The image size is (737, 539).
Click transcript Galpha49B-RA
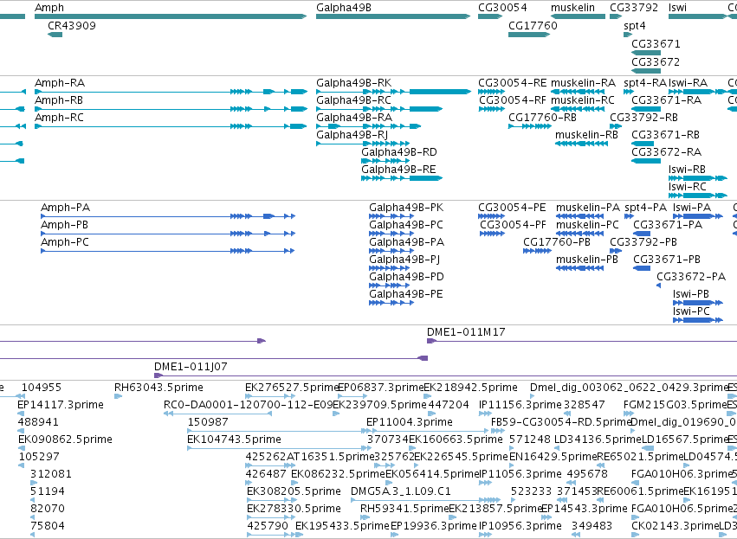[369, 126]
